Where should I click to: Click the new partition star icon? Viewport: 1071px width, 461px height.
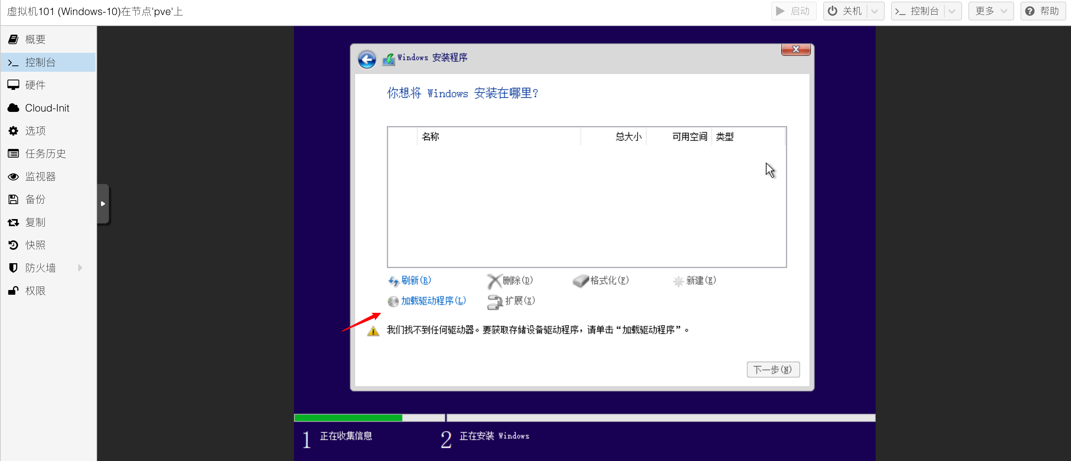click(678, 281)
